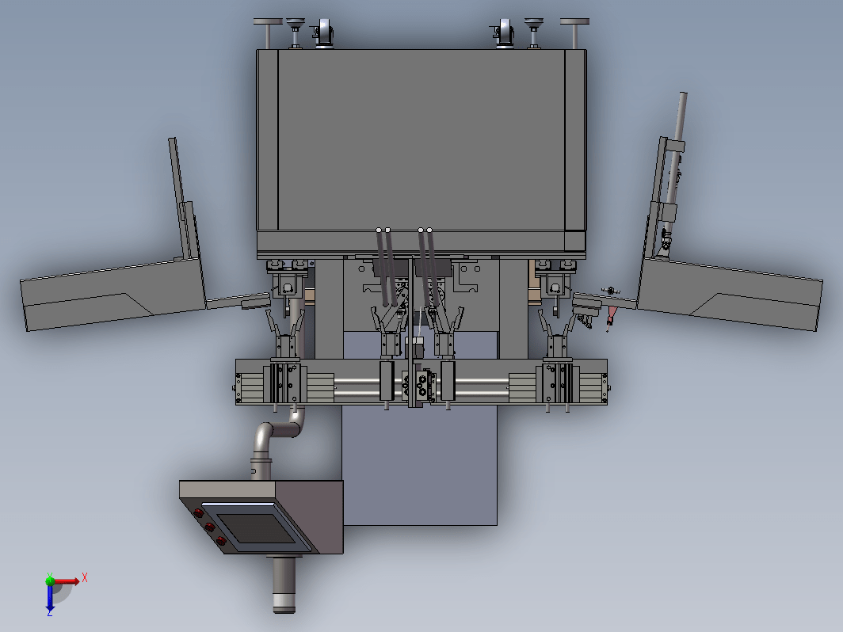Select the dark touchscreen display on the control panel

256,528
